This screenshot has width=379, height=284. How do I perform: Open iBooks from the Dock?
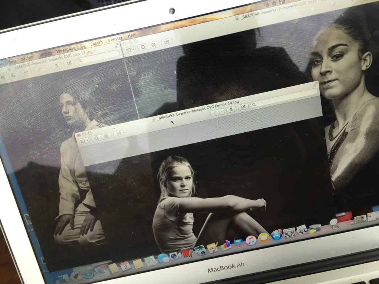pos(264,238)
